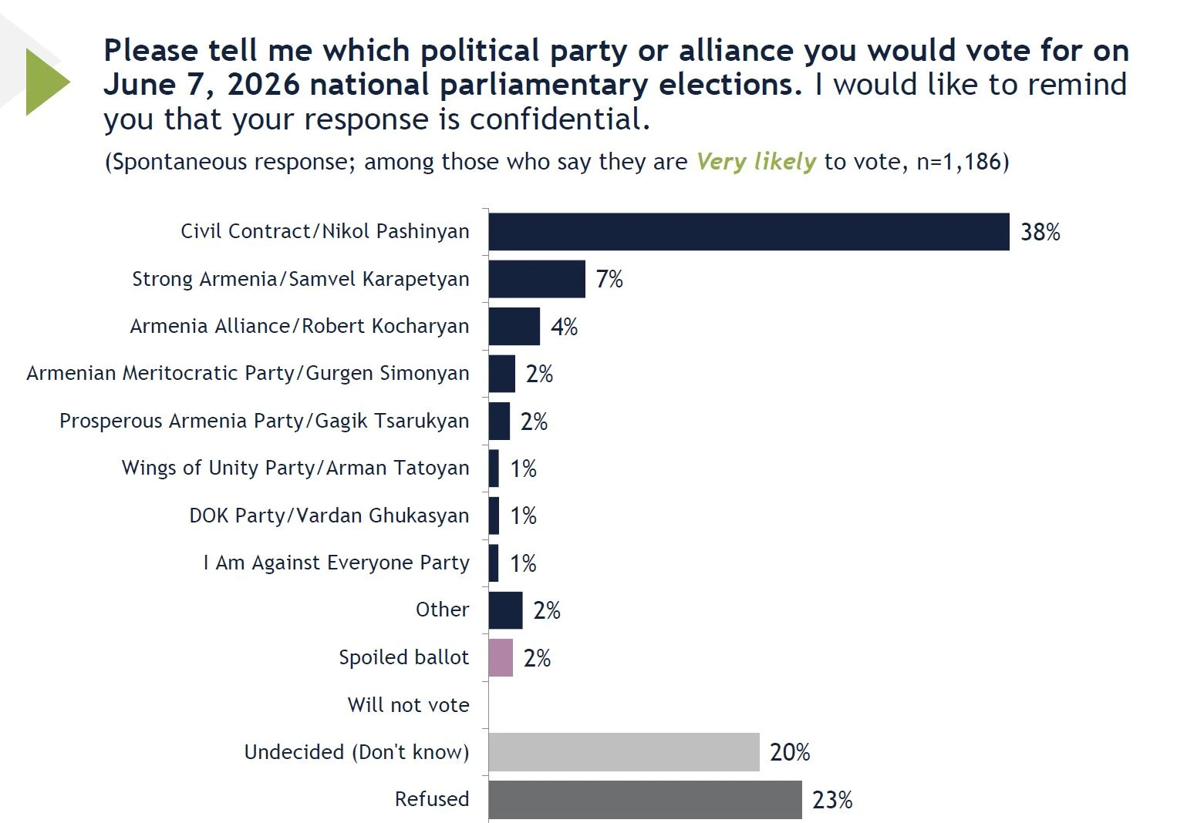This screenshot has width=1194, height=823.
Task: Select the 23% Refused data label
Action: 832,800
